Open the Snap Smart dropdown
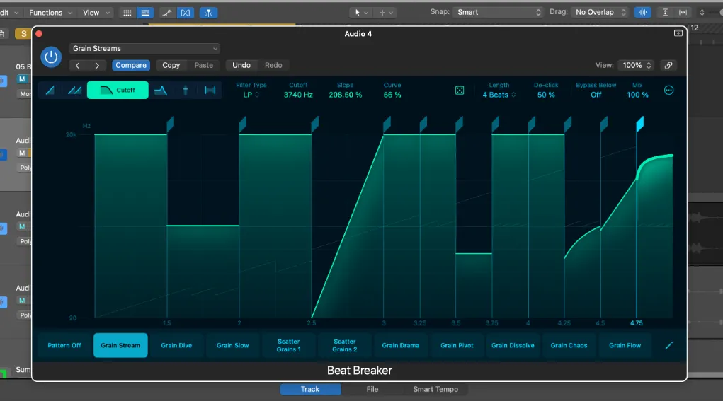Screen dimensions: 723x401 (x=499, y=13)
